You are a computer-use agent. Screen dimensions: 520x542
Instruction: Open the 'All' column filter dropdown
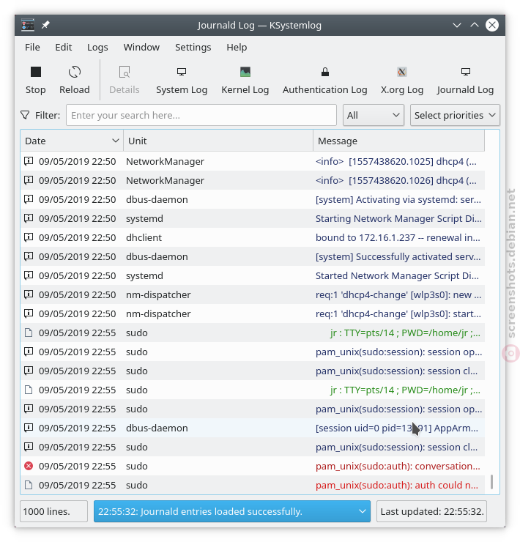point(374,115)
